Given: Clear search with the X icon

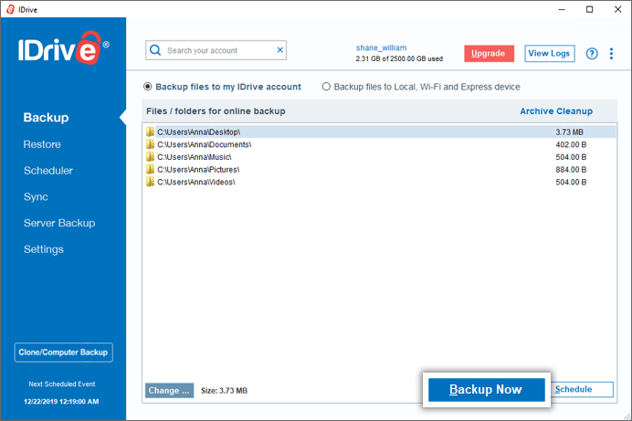Looking at the screenshot, I should pyautogui.click(x=279, y=50).
